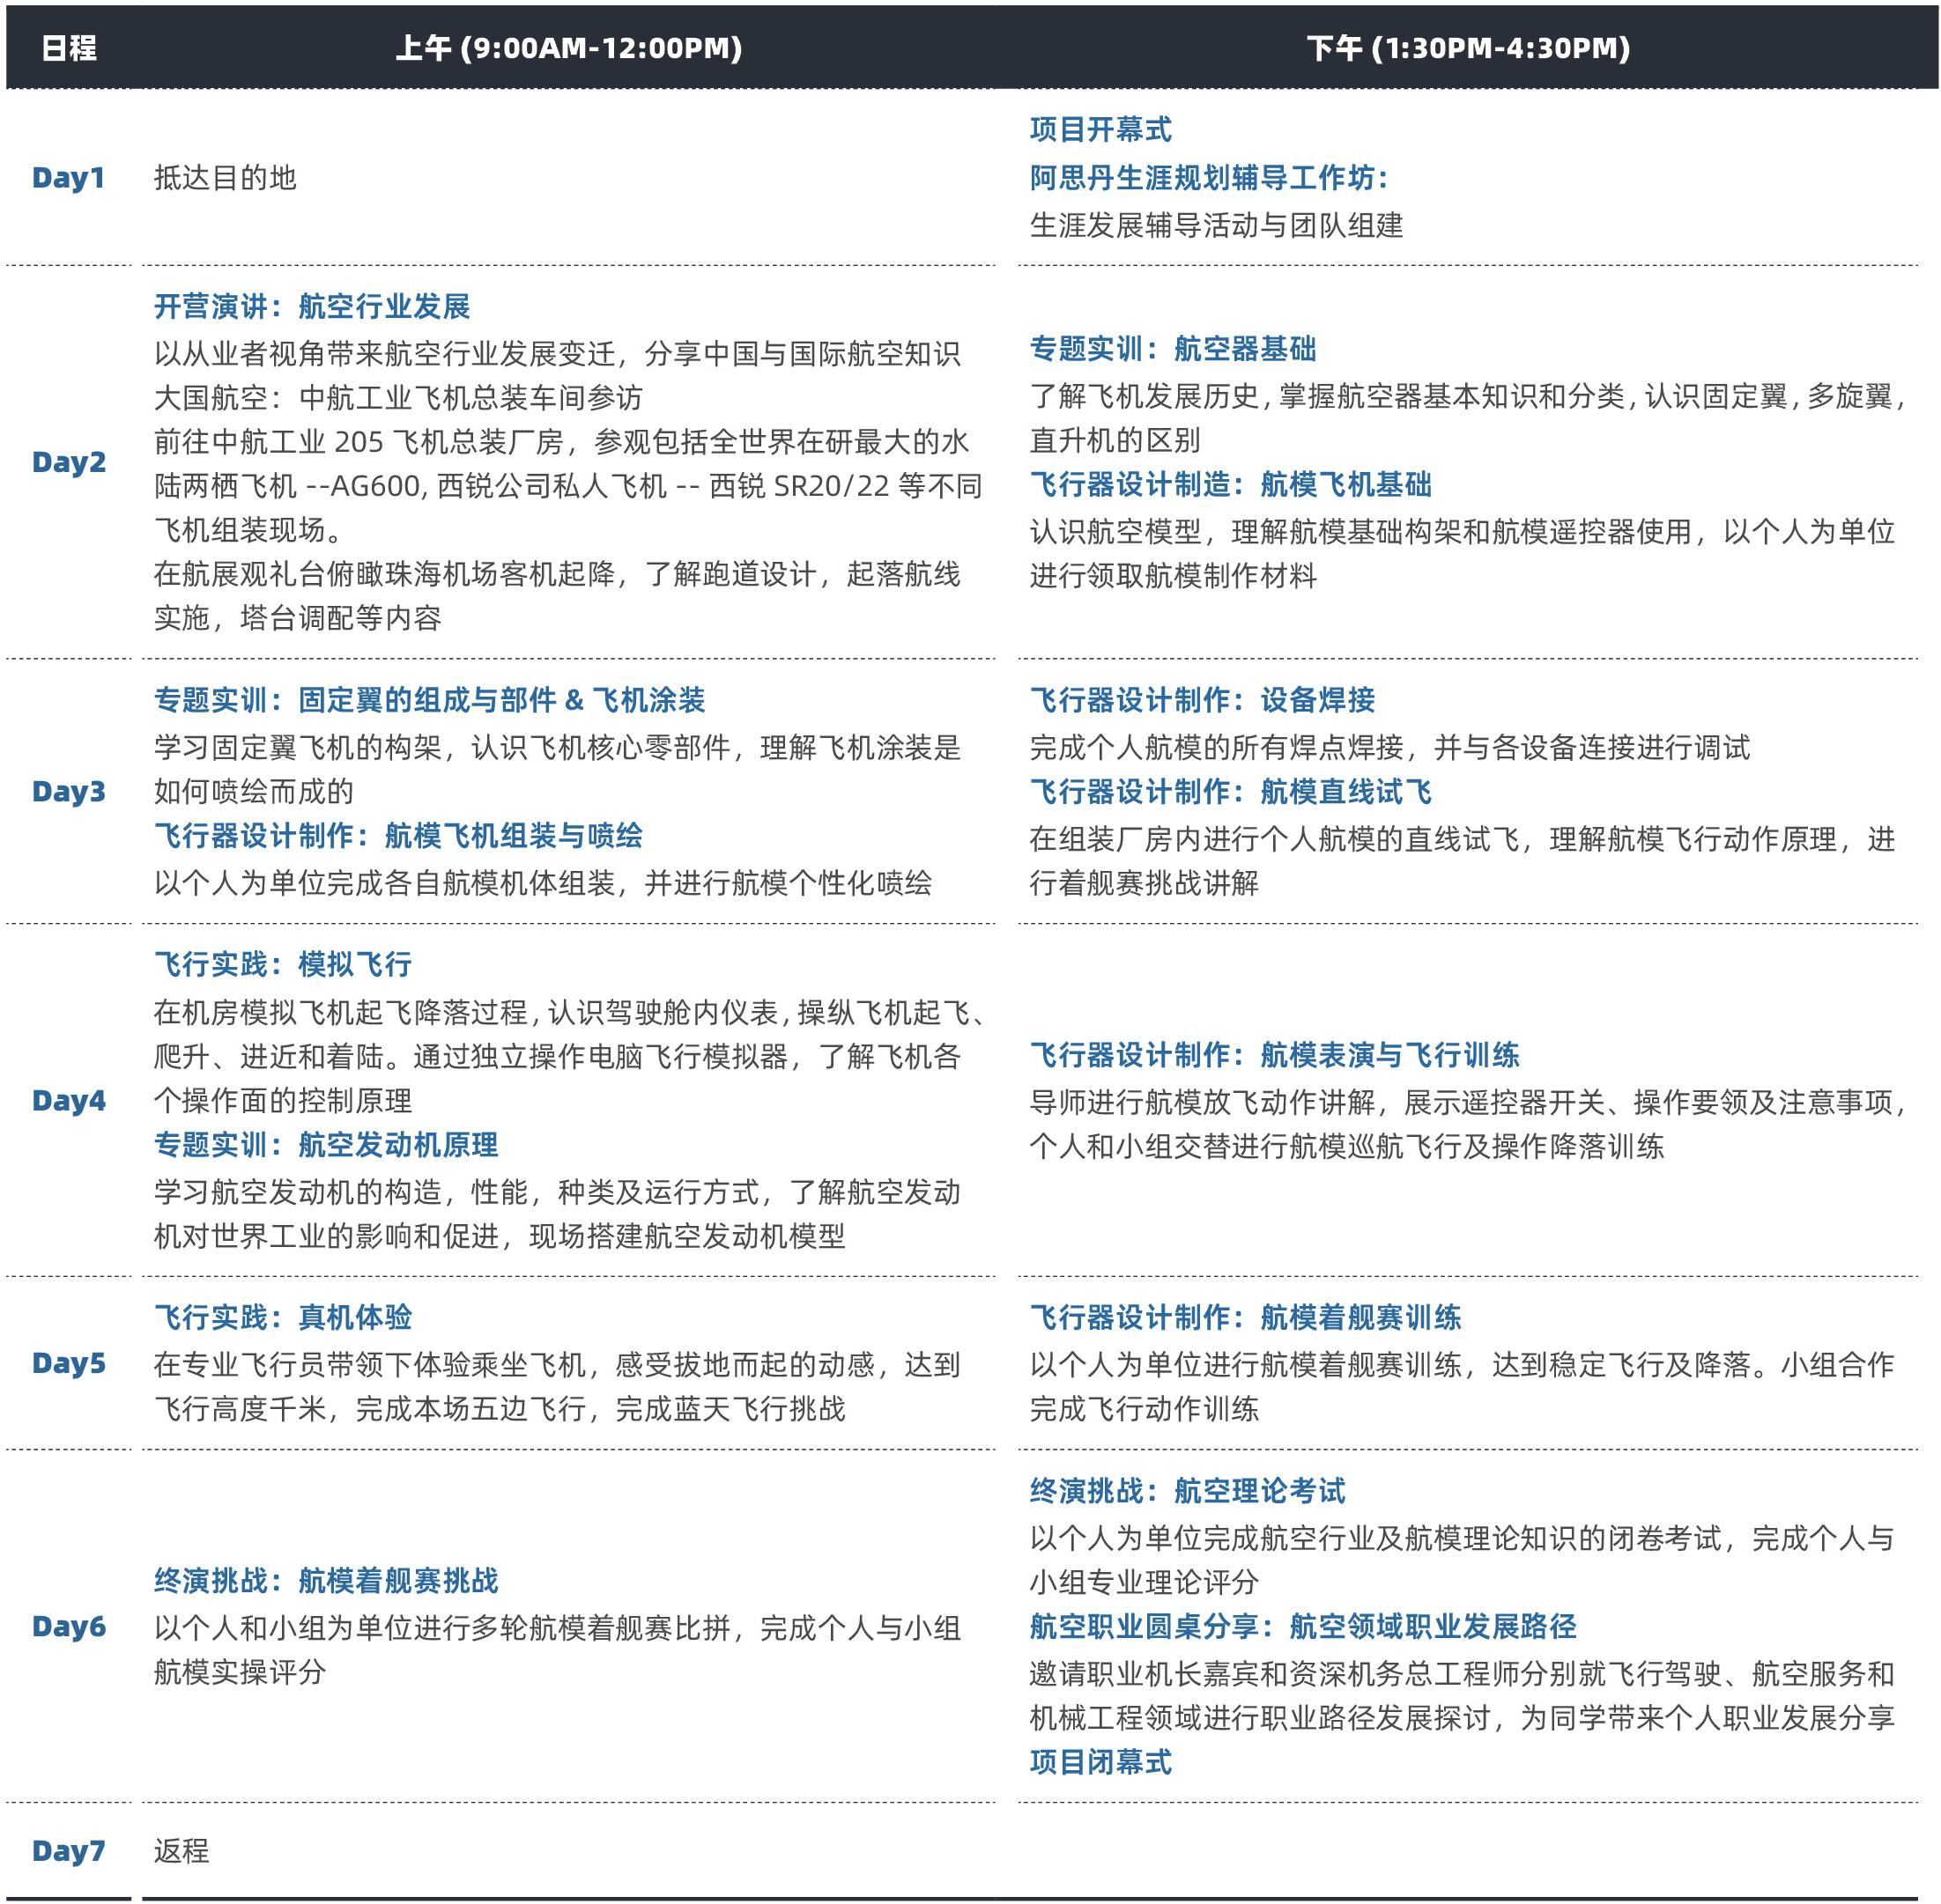The height and width of the screenshot is (1904, 1941).
Task: Click 飞行实践：真机体验 heading
Action: pos(283,1317)
